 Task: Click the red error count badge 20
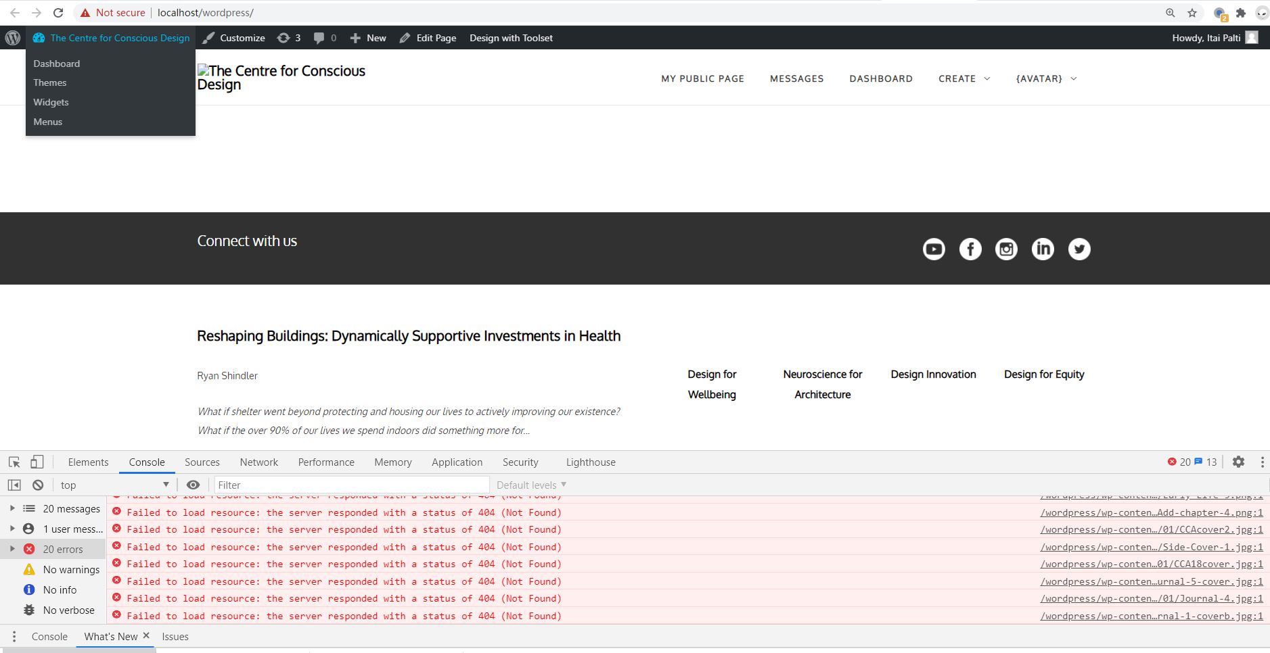point(1179,462)
